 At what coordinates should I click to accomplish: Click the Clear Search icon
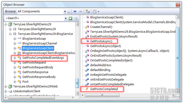click(76, 18)
